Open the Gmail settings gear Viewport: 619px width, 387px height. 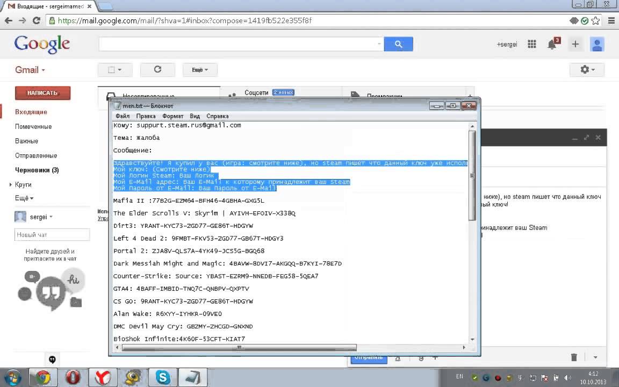587,70
